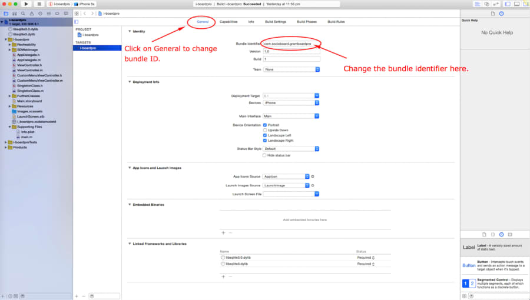Open the Deployment Target combo box

point(291,96)
